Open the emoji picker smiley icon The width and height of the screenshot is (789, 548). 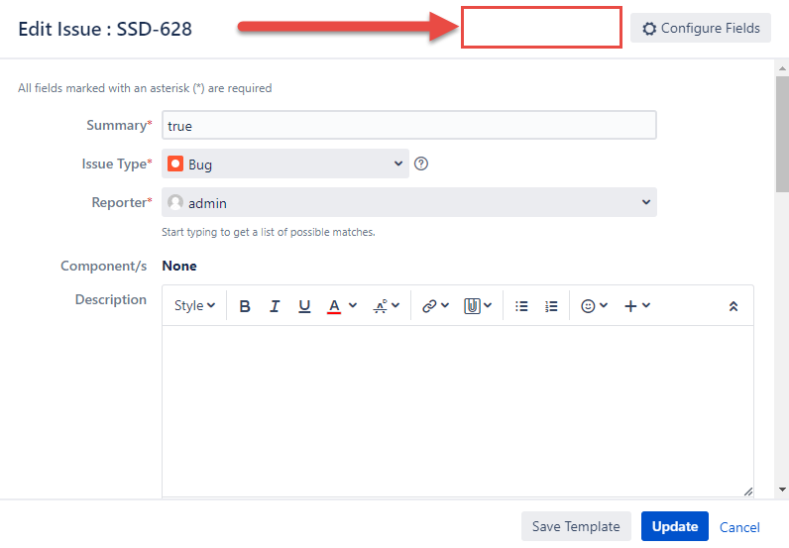click(588, 306)
